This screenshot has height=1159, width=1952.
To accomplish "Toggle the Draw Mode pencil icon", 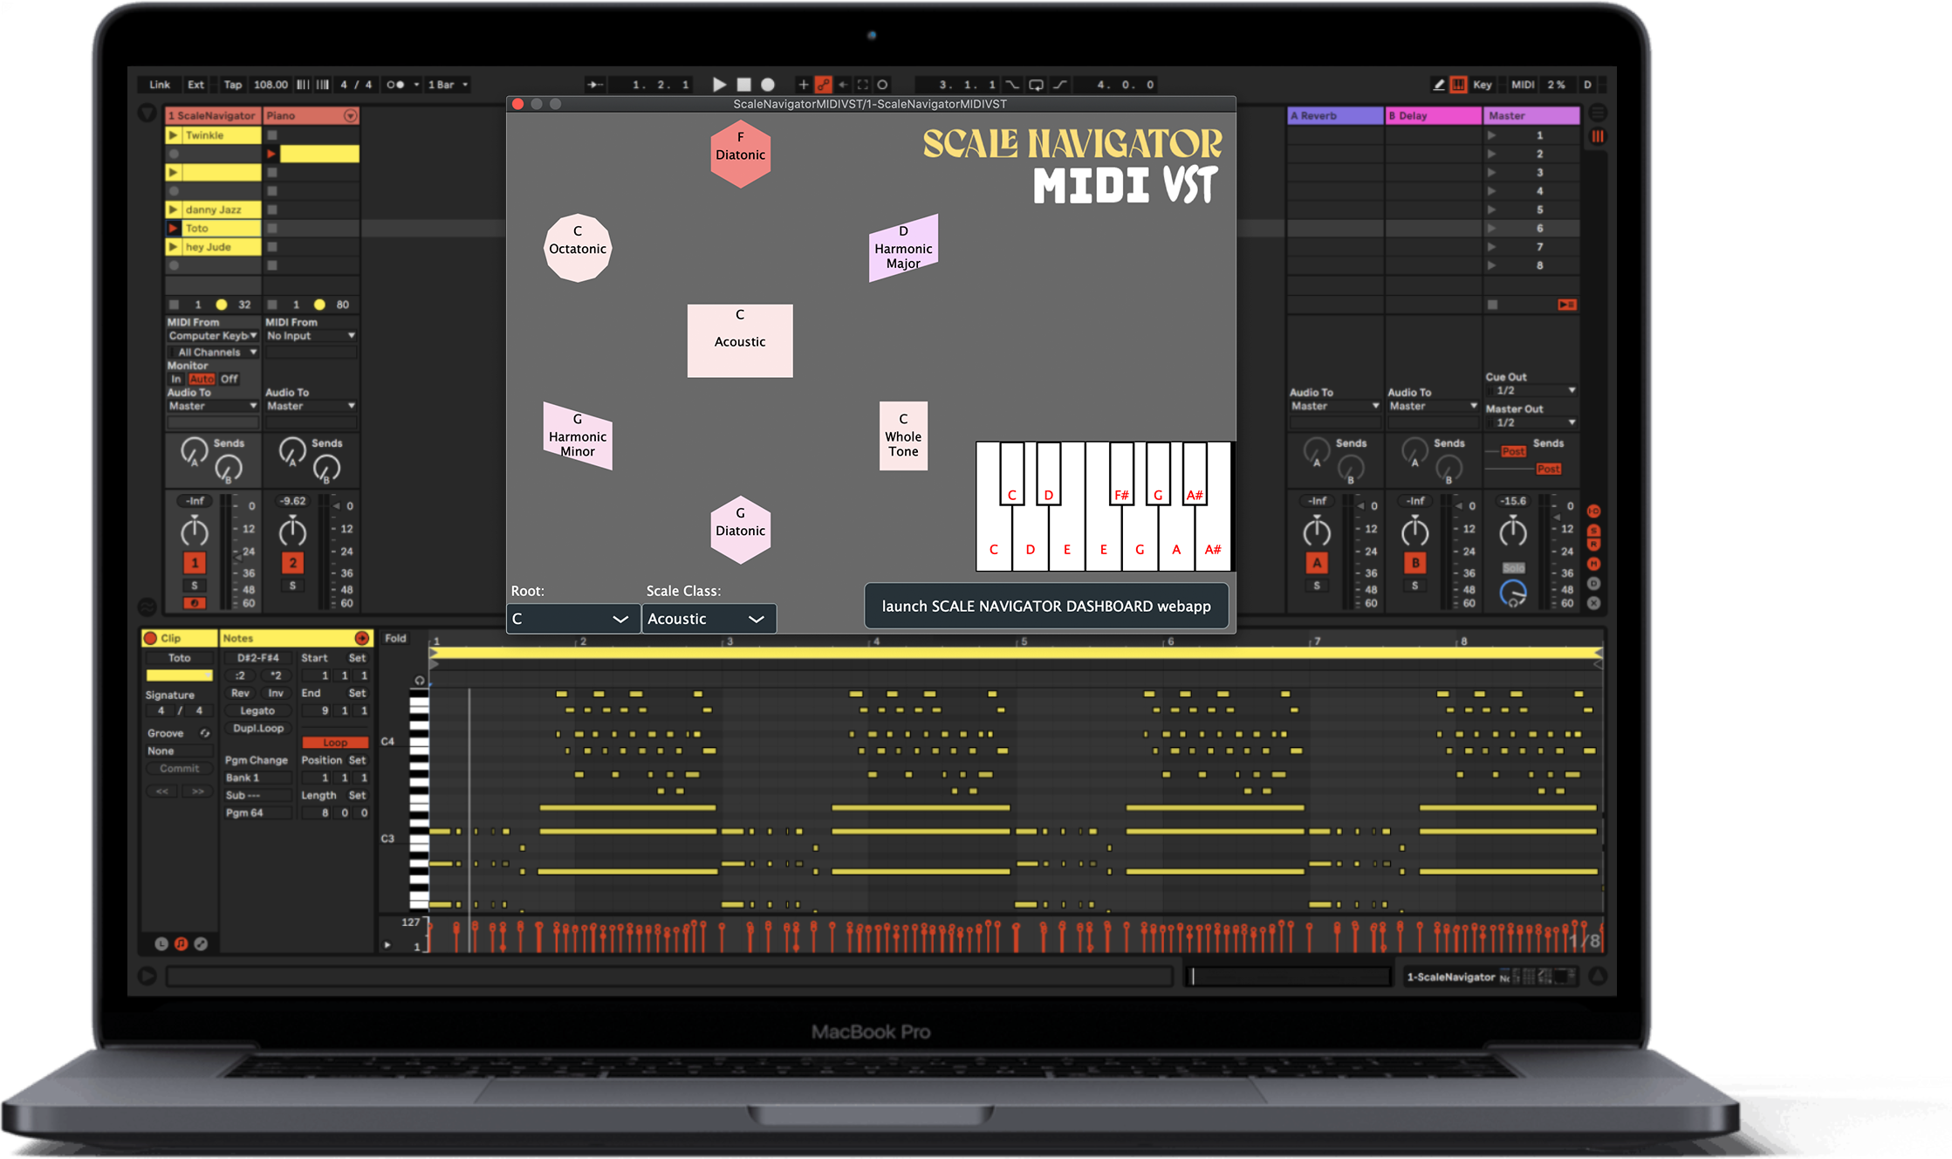I will 1439,85.
